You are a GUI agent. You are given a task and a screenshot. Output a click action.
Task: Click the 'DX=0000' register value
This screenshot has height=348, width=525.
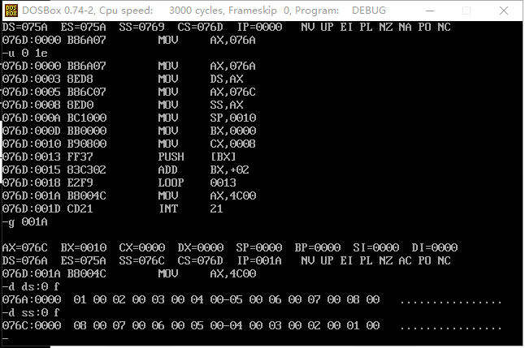[201, 248]
